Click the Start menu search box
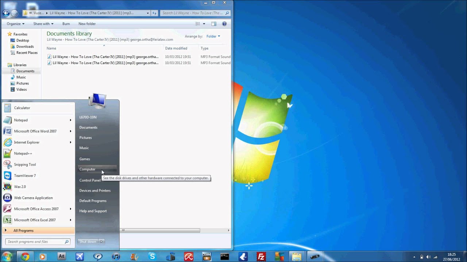 click(x=38, y=242)
